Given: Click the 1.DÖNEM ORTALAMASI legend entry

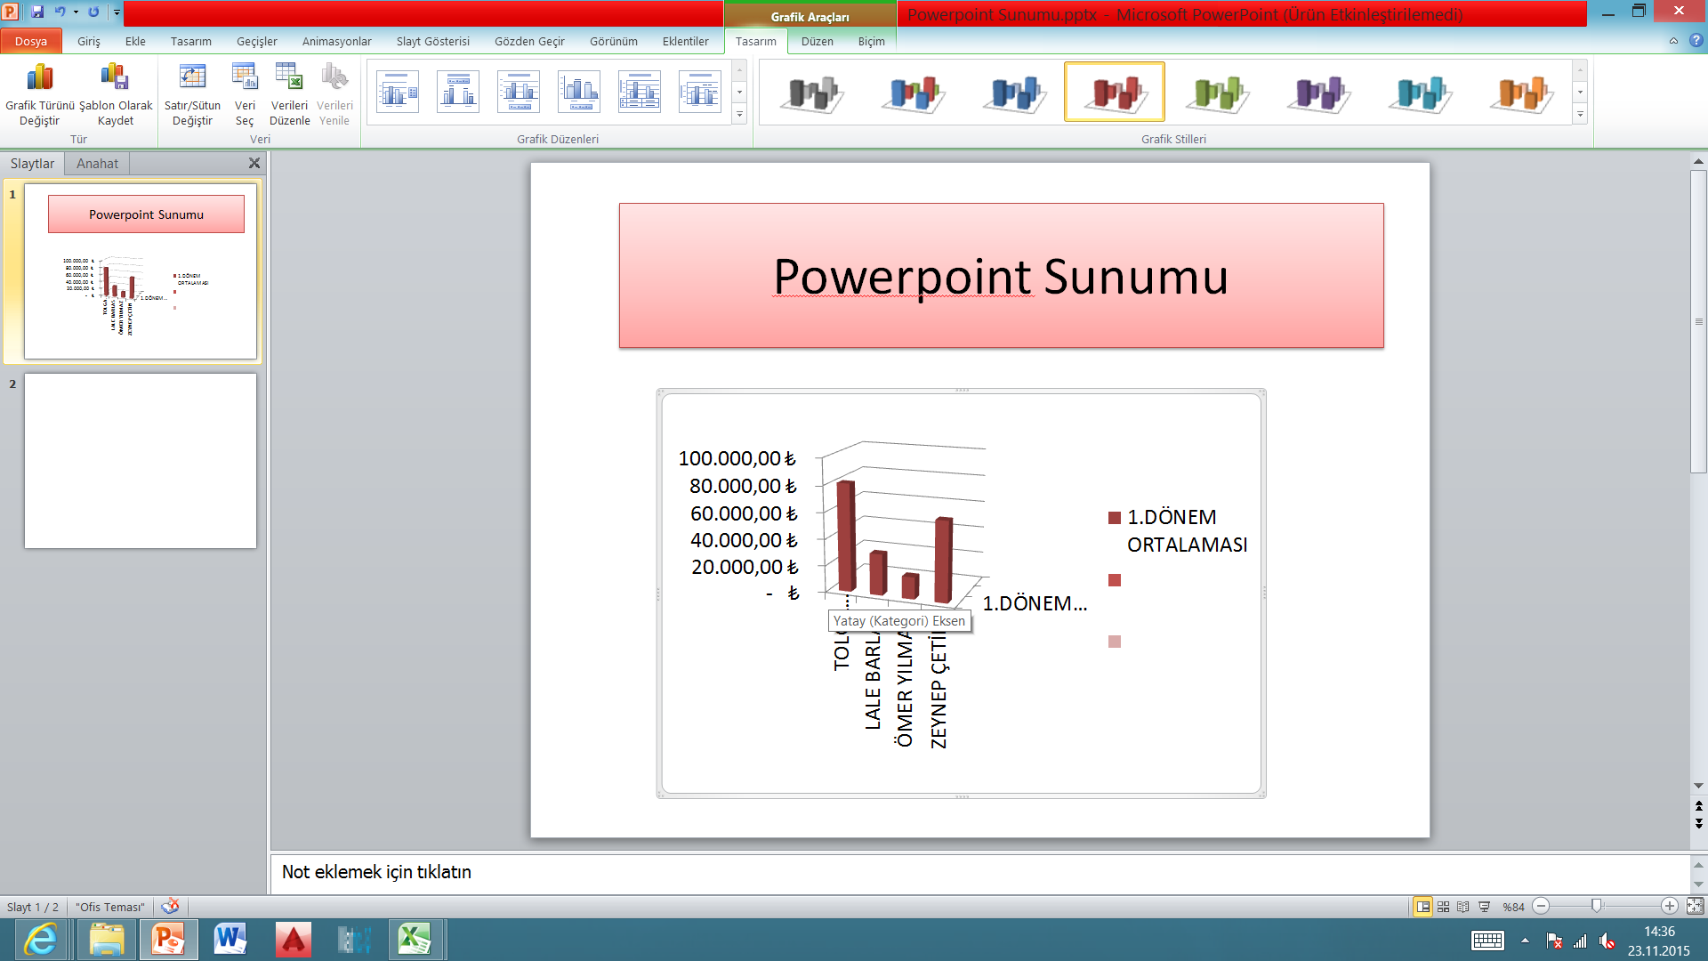Looking at the screenshot, I should tap(1179, 531).
